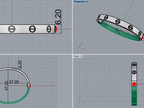Select the 6.20 dimension text
Viewport: 144px width, 108px height.
(58, 17)
